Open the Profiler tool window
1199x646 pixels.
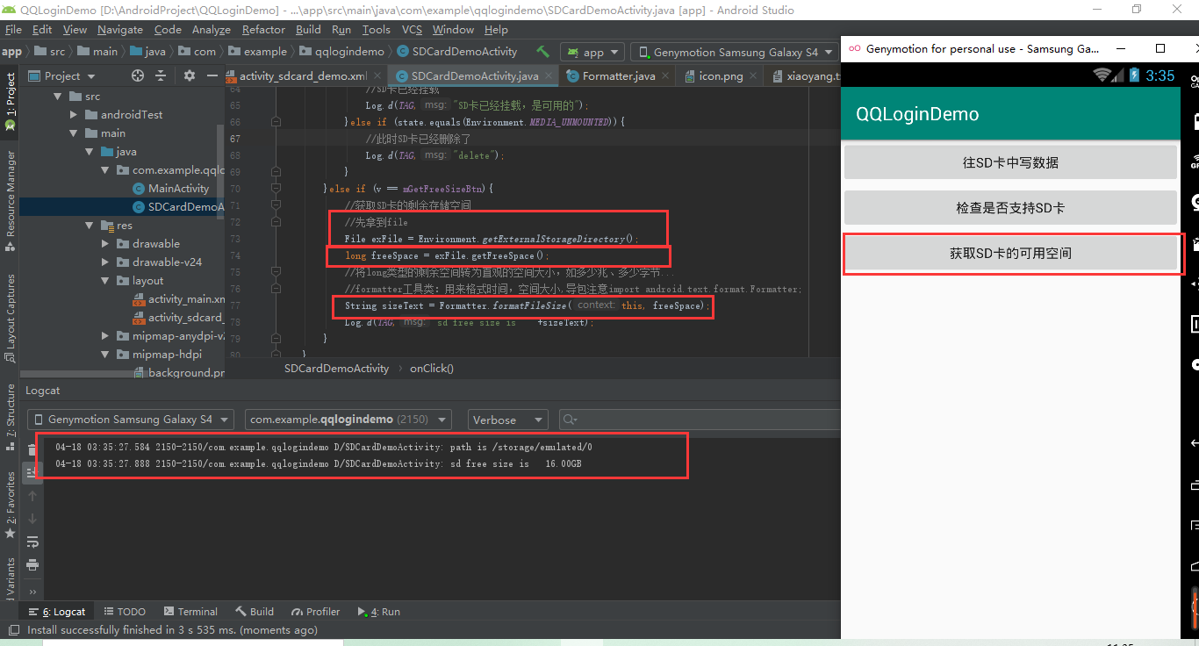(315, 612)
